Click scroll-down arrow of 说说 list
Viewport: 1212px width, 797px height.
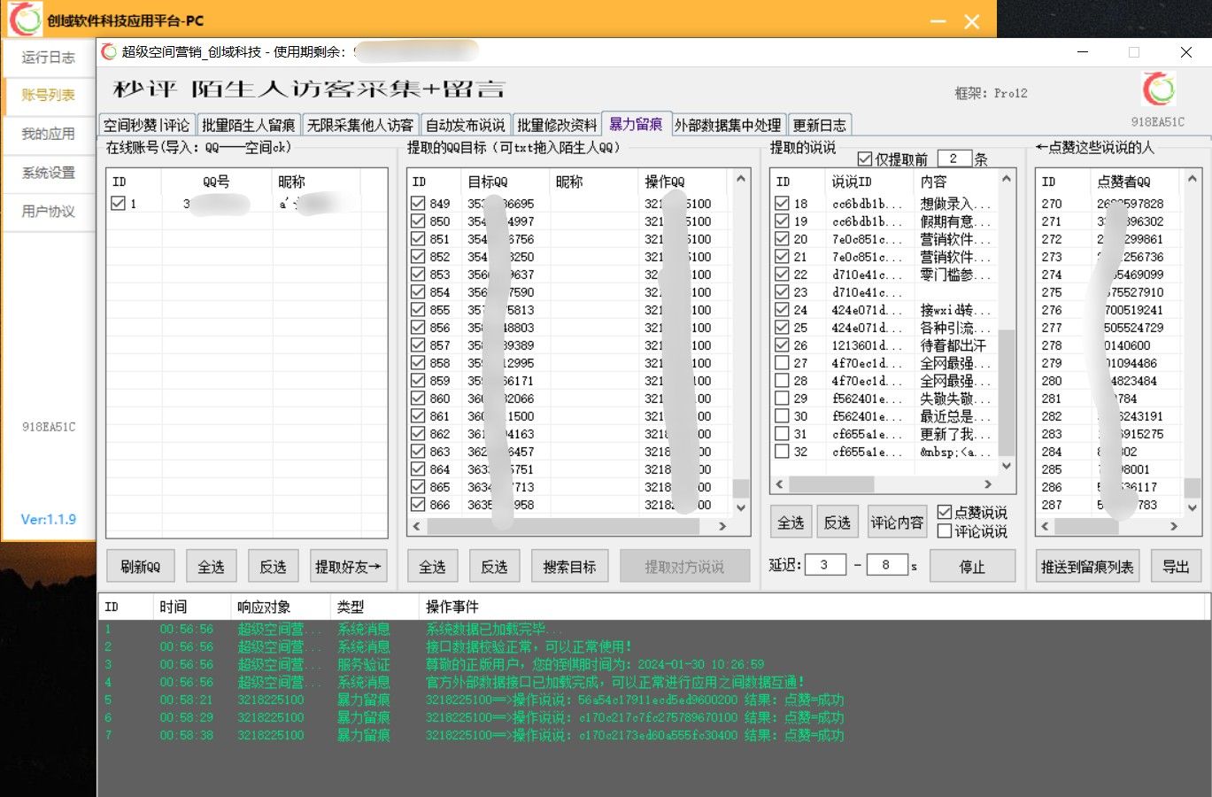tap(1007, 466)
